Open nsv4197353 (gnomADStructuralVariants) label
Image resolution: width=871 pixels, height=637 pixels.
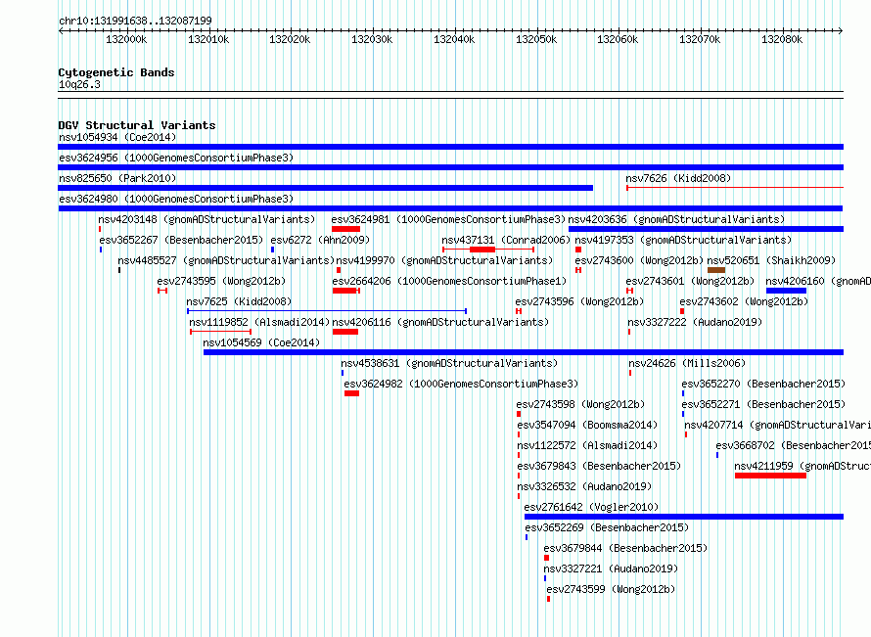point(683,240)
